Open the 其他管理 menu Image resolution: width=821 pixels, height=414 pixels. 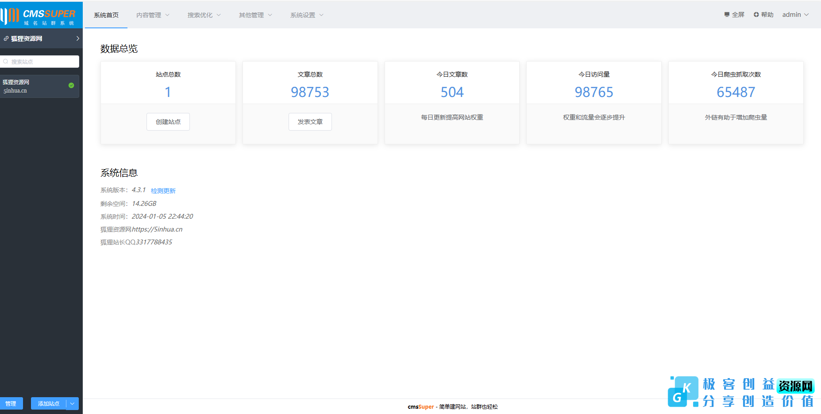pos(255,15)
